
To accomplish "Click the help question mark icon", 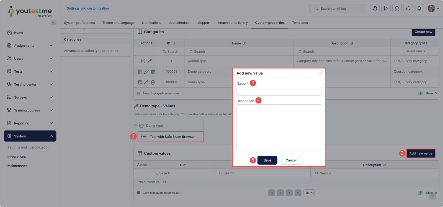I will point(375,9).
